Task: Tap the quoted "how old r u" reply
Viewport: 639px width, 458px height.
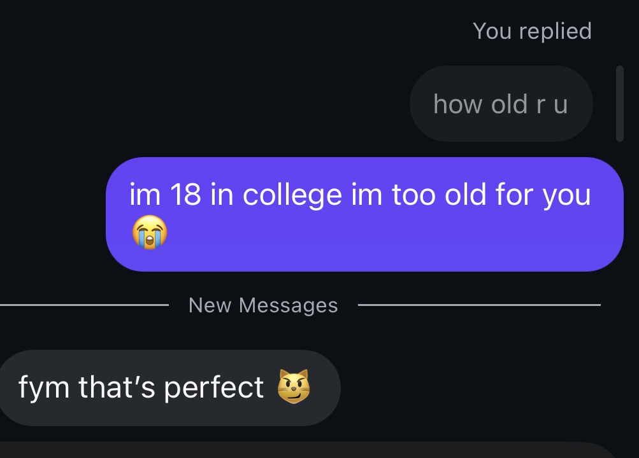Action: (x=501, y=104)
